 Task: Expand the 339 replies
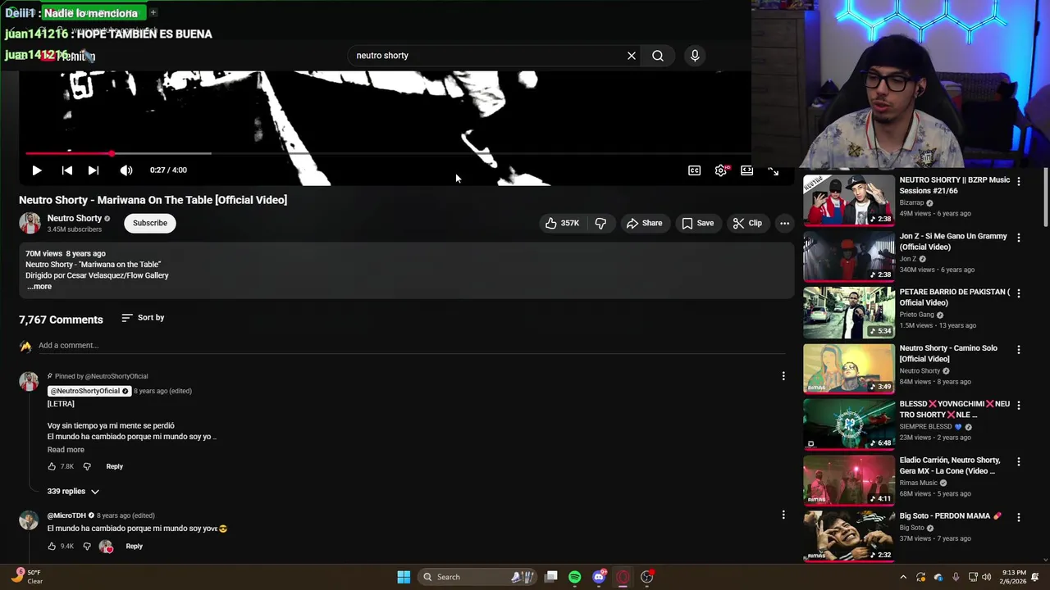point(73,492)
